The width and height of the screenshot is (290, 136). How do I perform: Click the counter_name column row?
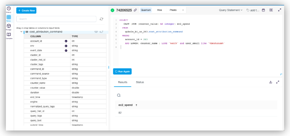point(65,83)
